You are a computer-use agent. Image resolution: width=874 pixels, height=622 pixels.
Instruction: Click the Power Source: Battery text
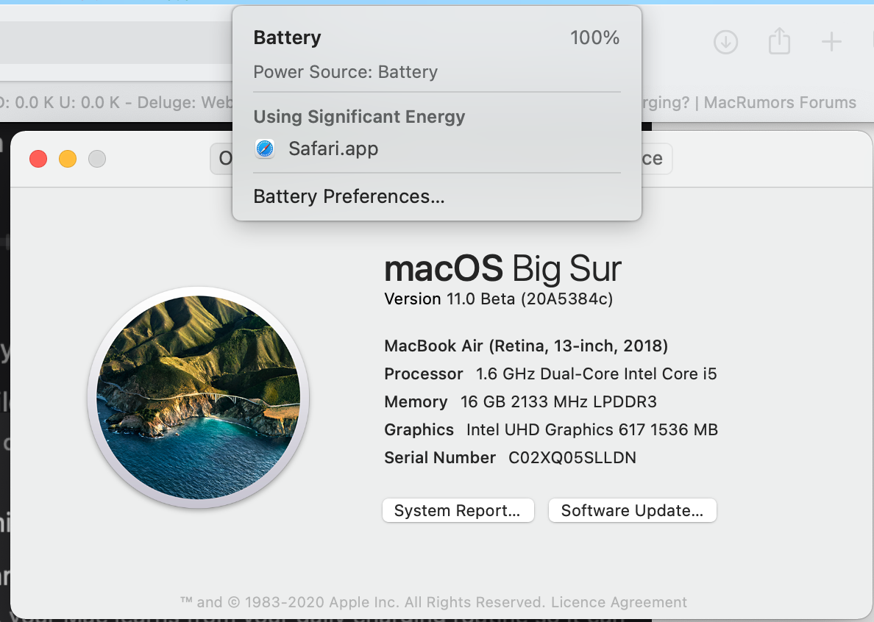[x=346, y=72]
